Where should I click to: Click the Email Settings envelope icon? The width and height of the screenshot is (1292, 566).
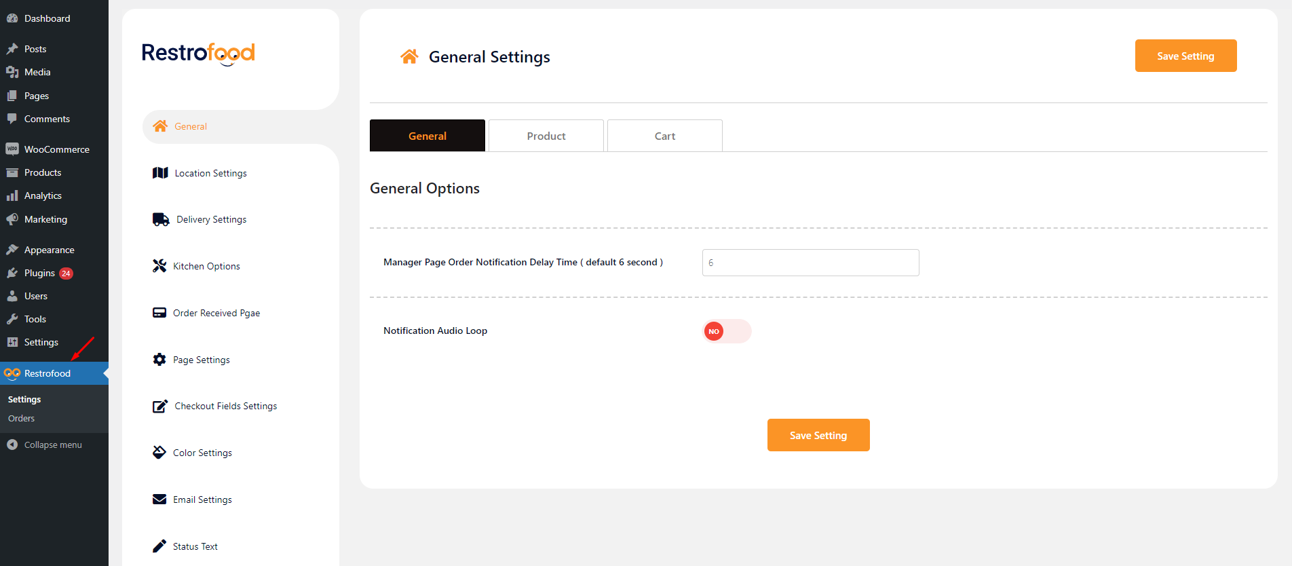159,499
